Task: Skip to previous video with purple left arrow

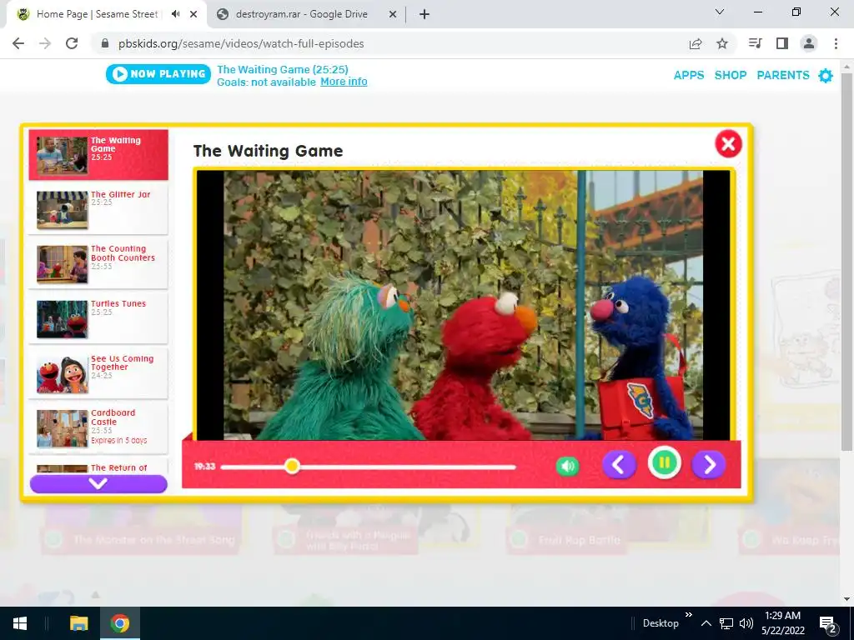Action: [619, 465]
